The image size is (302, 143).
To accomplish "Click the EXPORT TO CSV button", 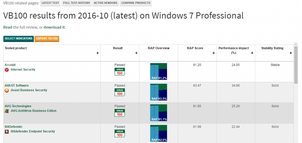I will [x=47, y=38].
